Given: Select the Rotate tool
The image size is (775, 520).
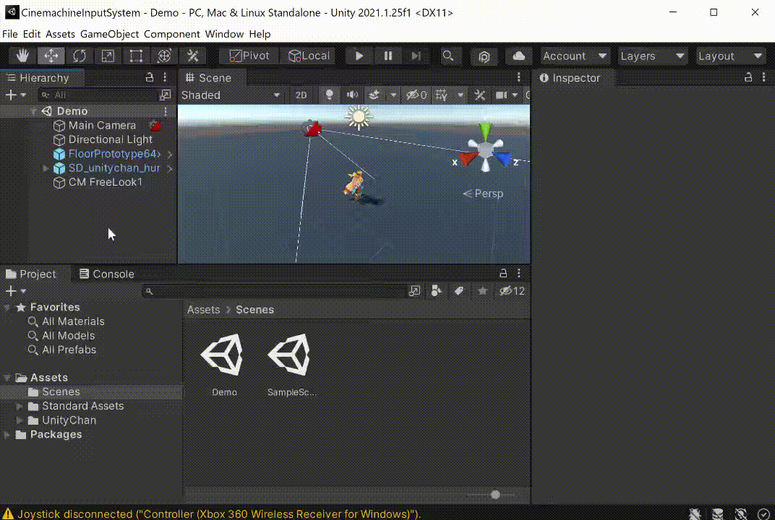Looking at the screenshot, I should click(79, 56).
